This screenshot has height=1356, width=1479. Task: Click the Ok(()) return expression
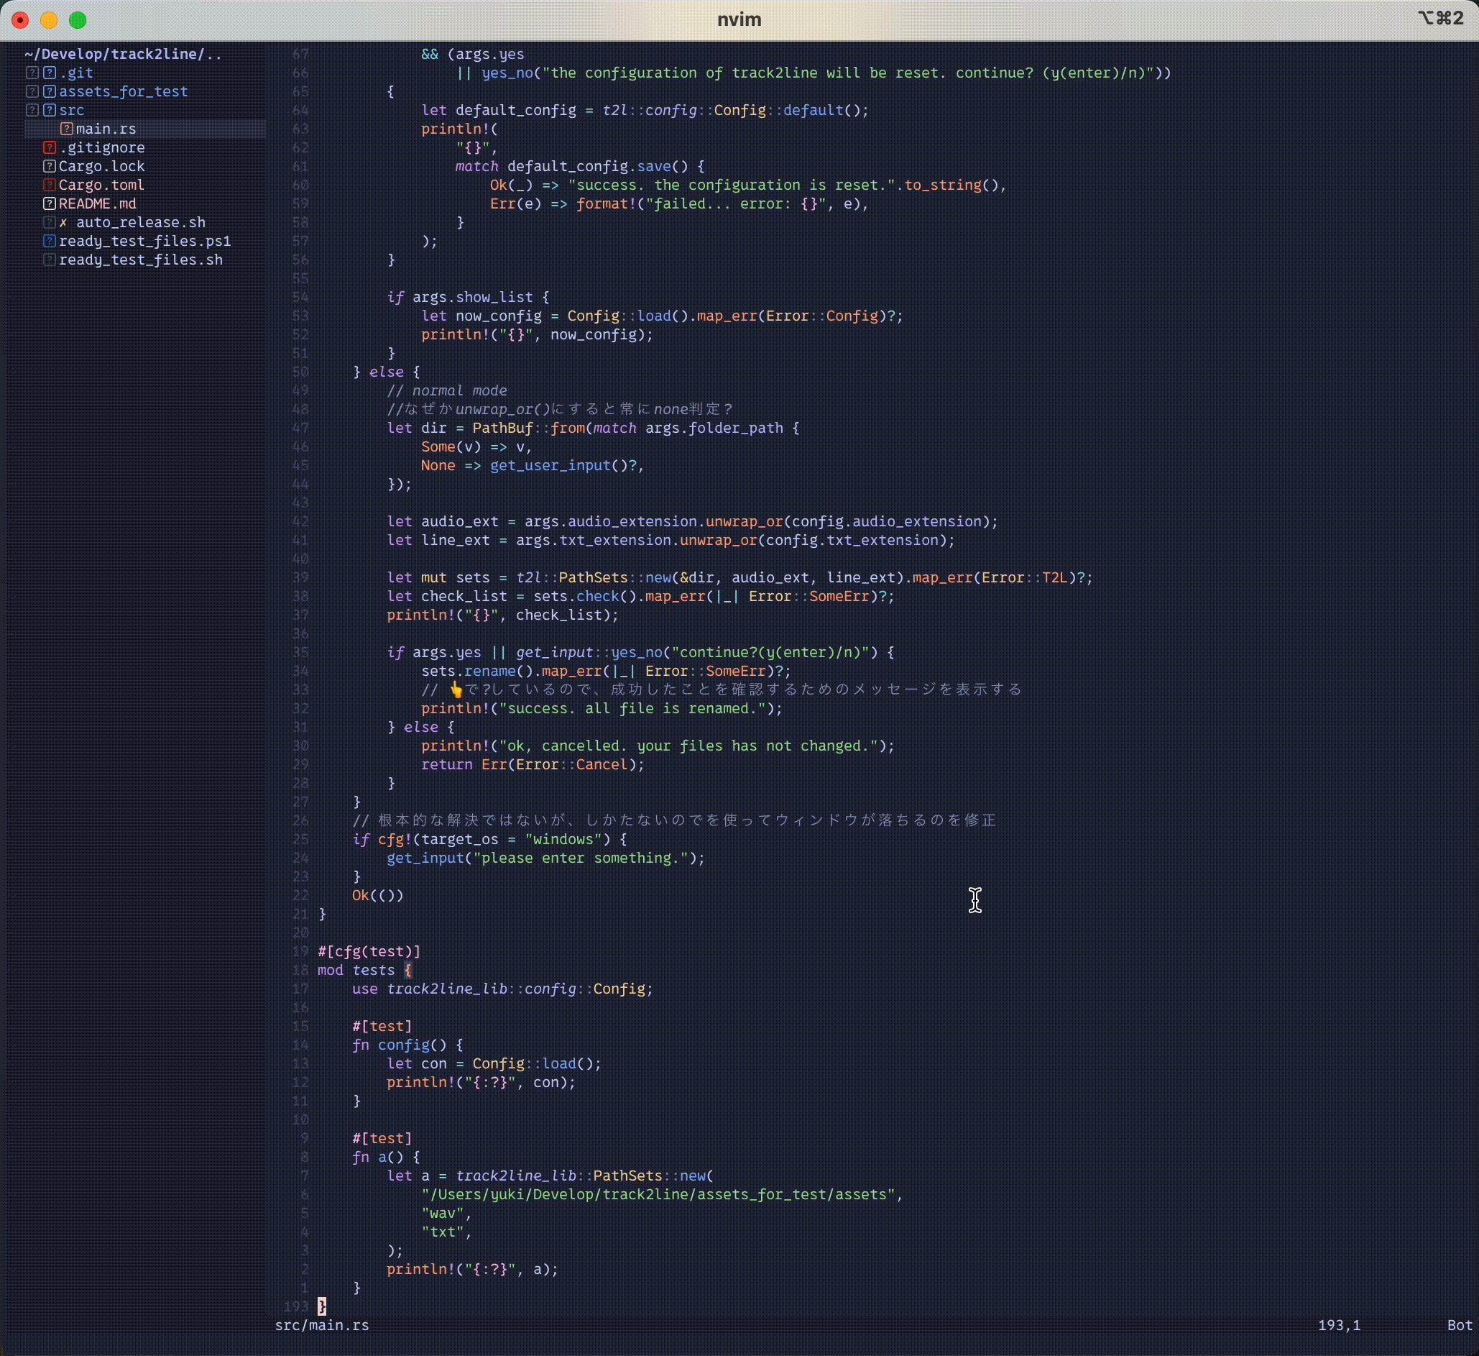click(x=378, y=895)
